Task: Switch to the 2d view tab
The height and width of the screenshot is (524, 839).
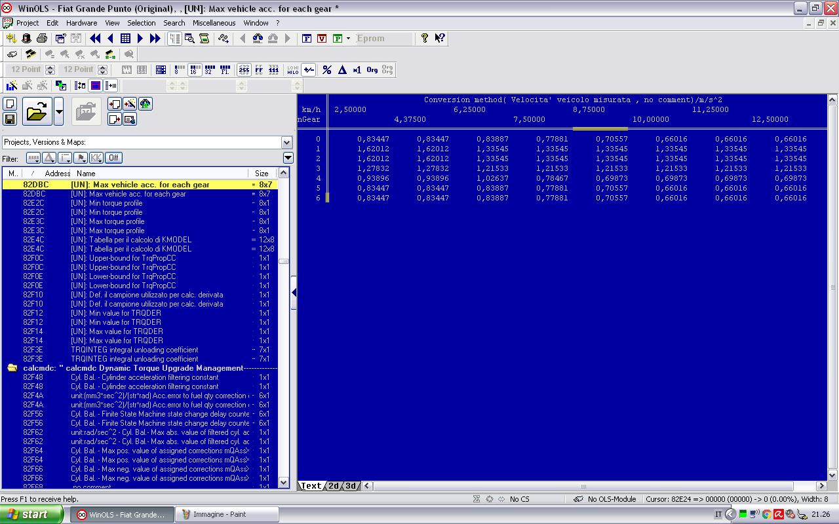Action: [334, 486]
